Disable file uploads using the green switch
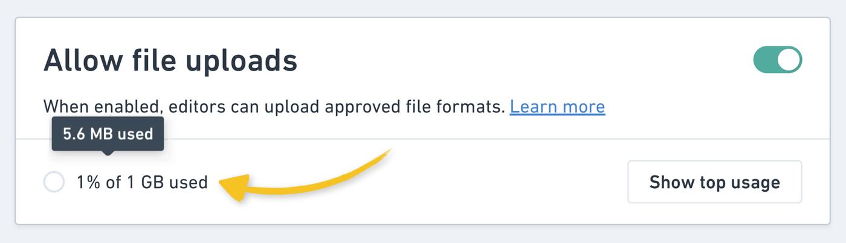 click(777, 60)
